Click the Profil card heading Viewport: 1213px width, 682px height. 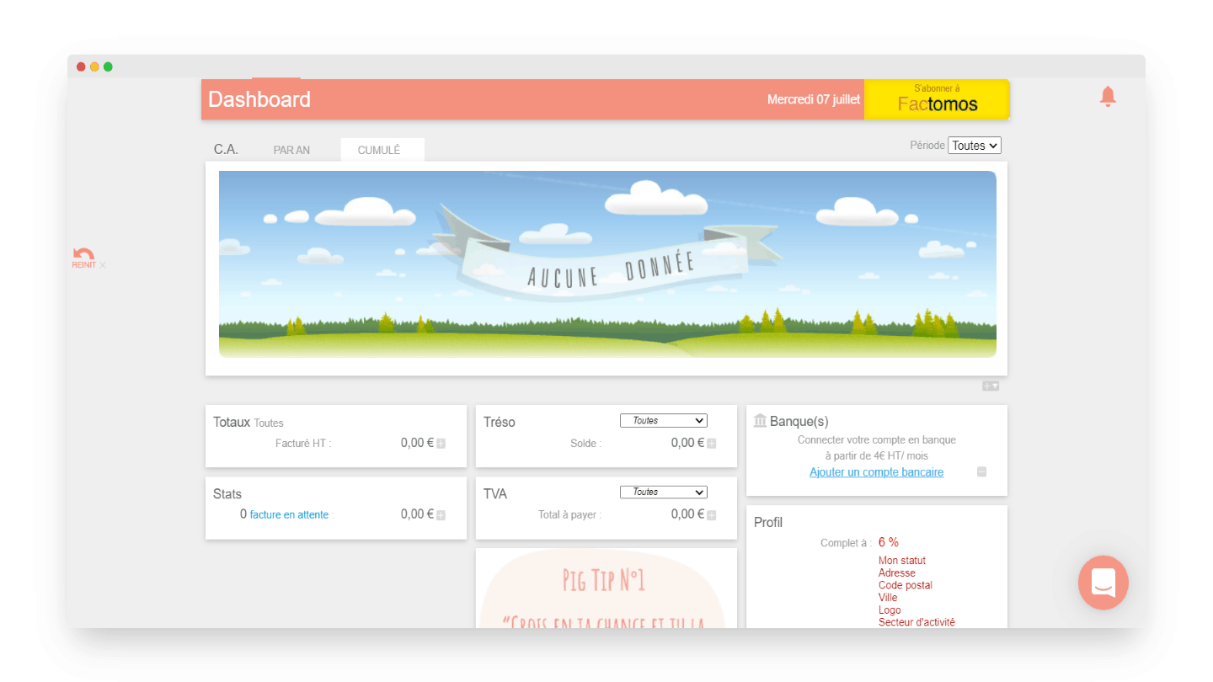(768, 523)
